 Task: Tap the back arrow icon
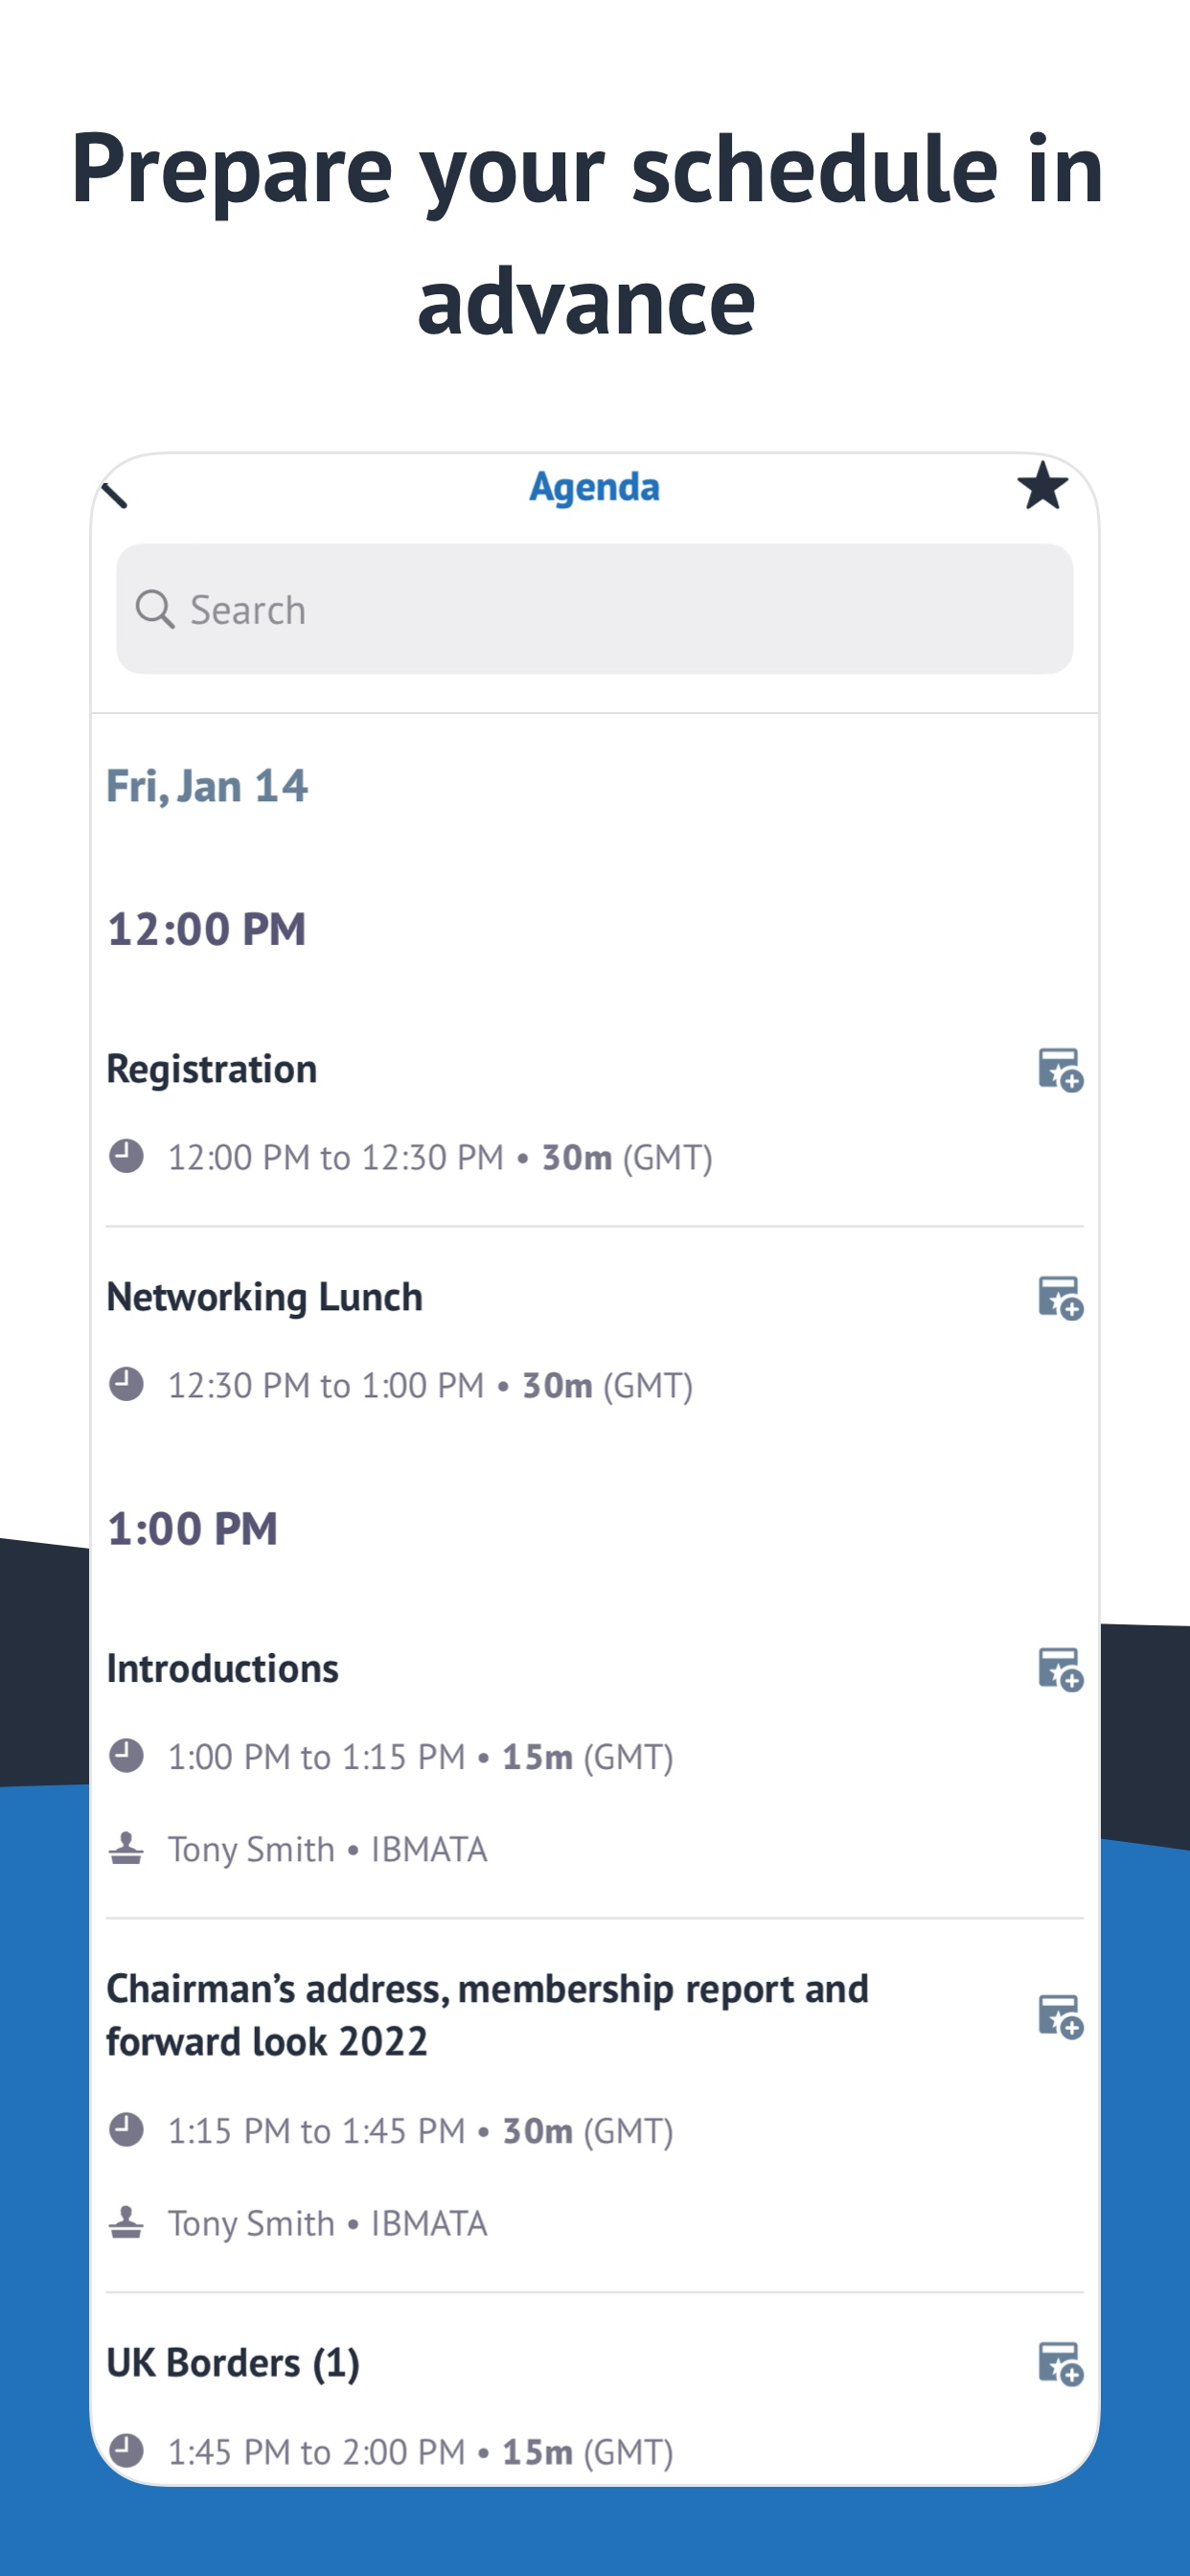(x=115, y=495)
